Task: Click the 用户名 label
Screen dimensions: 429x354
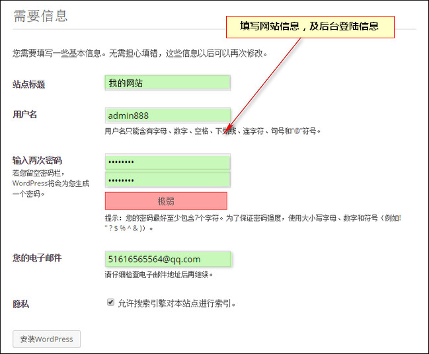Action: pos(24,114)
